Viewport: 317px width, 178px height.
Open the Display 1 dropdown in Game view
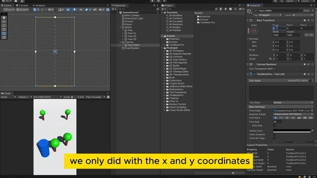click(25, 97)
